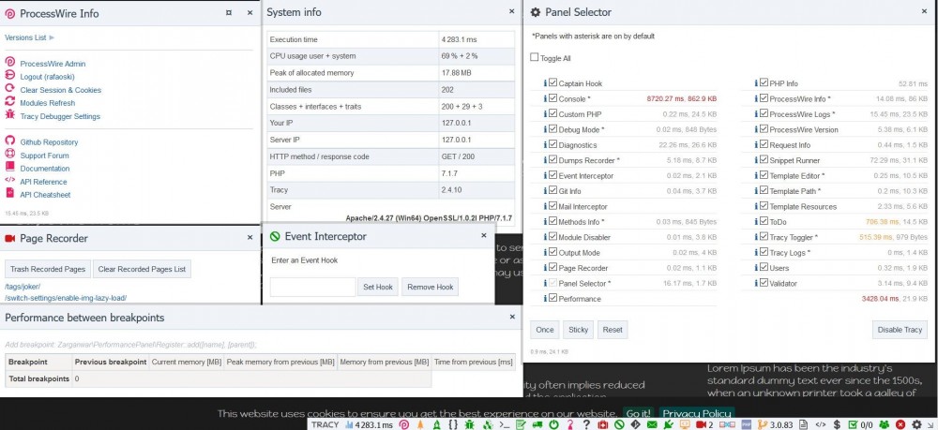Expand the Versions List section
Viewport: 938px width, 430px height.
click(x=29, y=37)
